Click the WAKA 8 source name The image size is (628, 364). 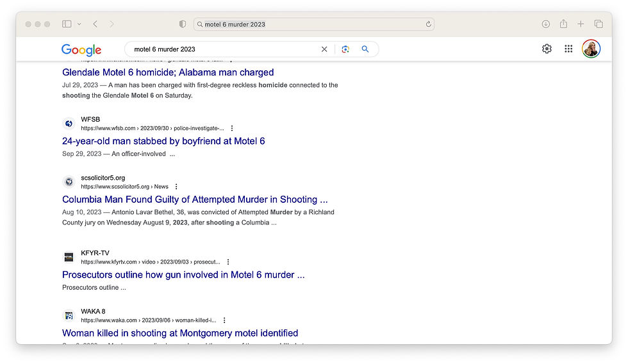tap(93, 311)
